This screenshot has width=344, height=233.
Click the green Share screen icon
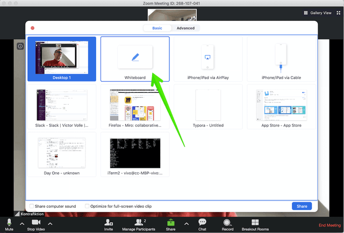170,222
